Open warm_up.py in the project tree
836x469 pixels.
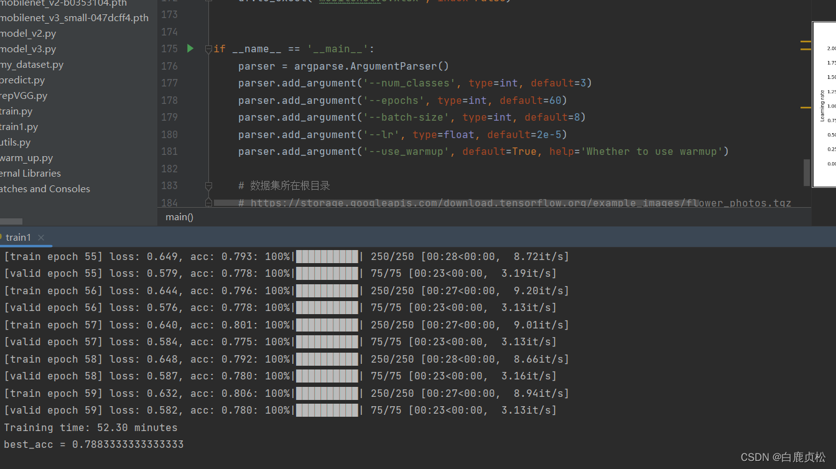pyautogui.click(x=27, y=158)
